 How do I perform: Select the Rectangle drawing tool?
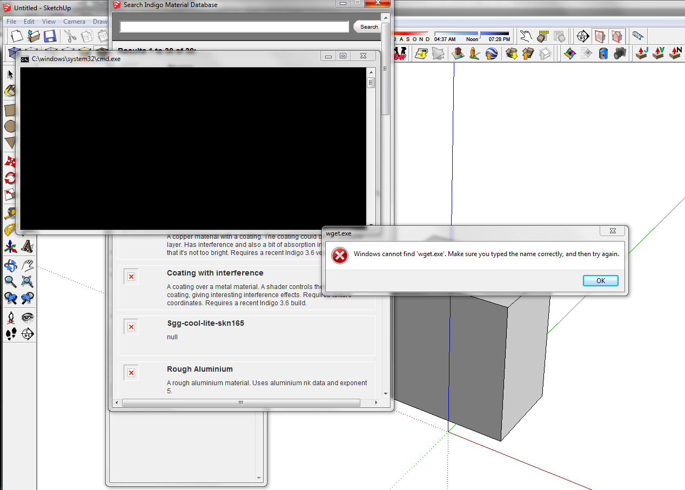[10, 110]
